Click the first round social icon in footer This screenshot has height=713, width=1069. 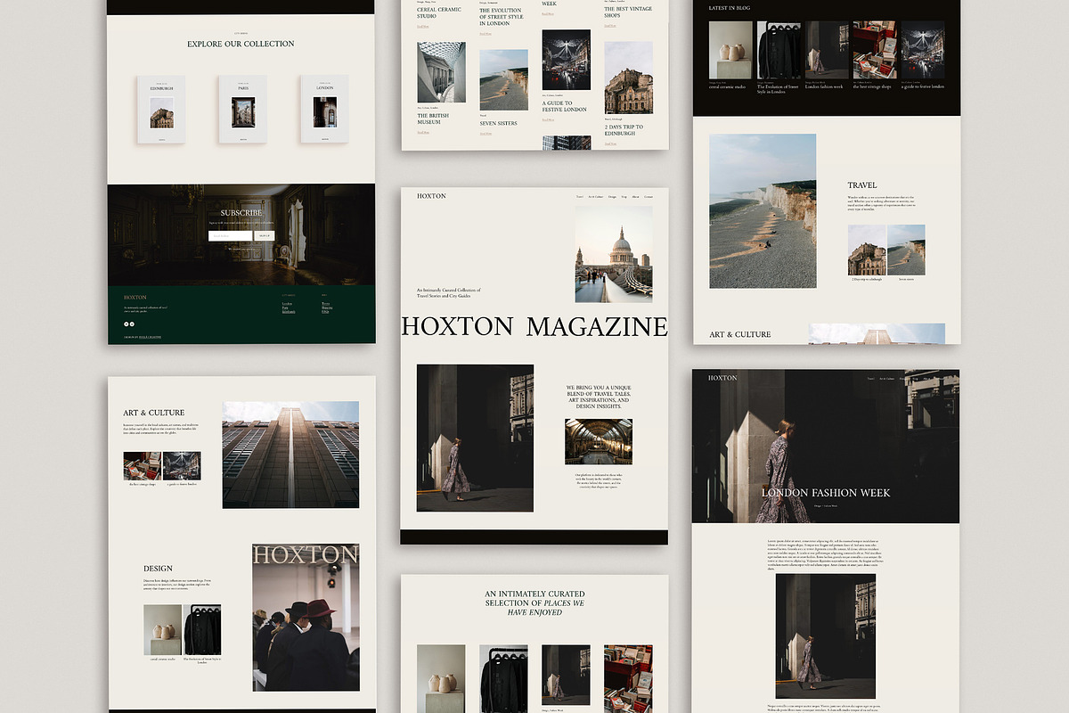pos(126,324)
